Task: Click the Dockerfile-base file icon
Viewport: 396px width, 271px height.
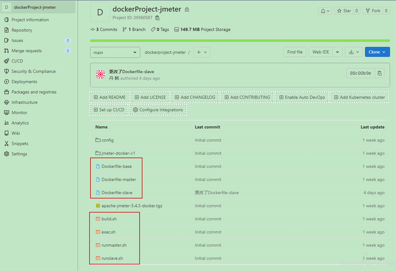Action: [x=98, y=166]
